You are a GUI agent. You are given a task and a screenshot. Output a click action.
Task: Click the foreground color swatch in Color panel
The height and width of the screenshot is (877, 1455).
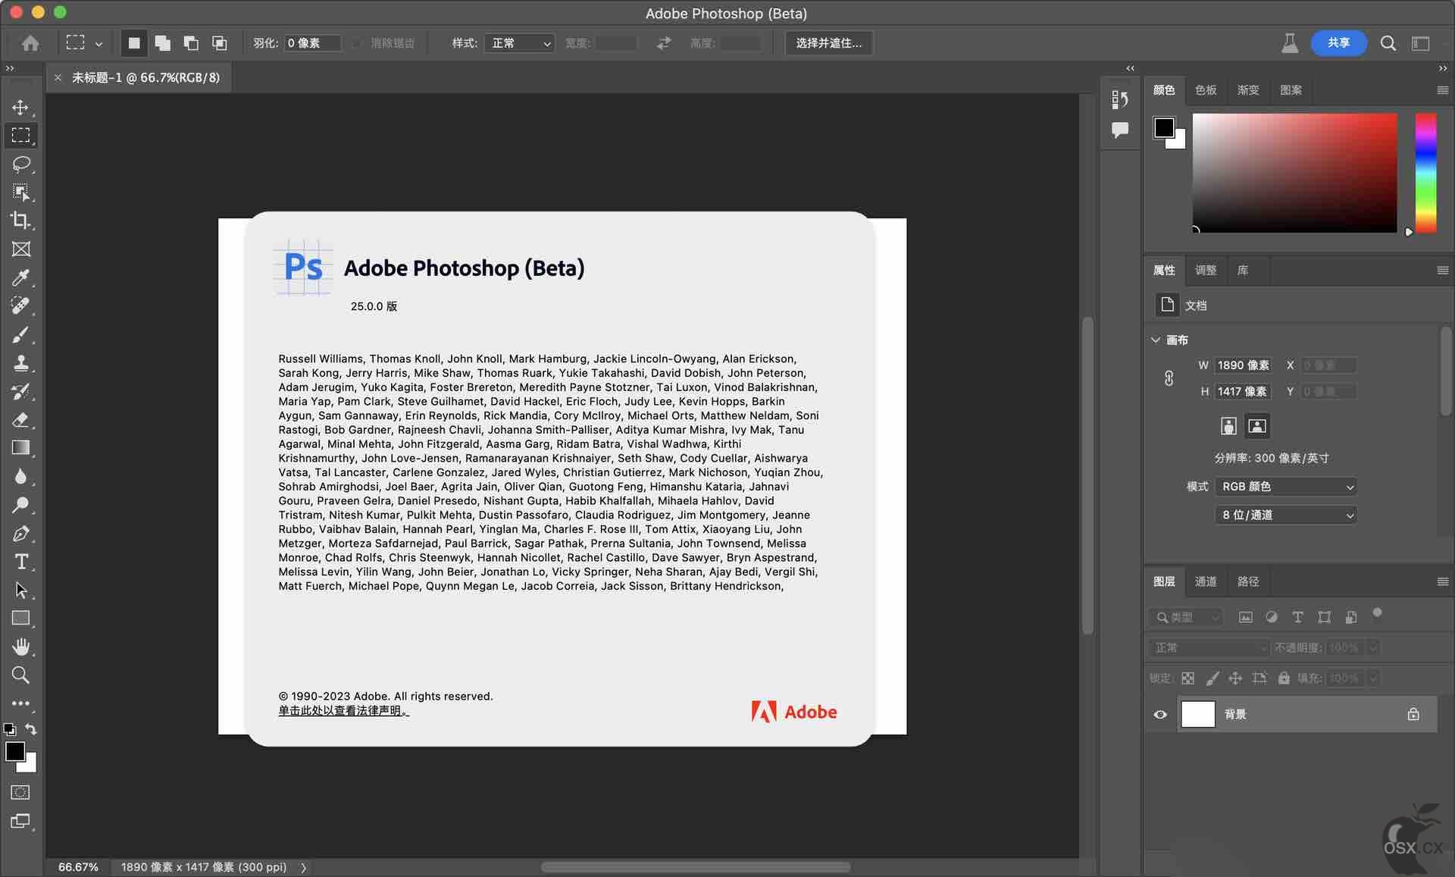click(1164, 127)
